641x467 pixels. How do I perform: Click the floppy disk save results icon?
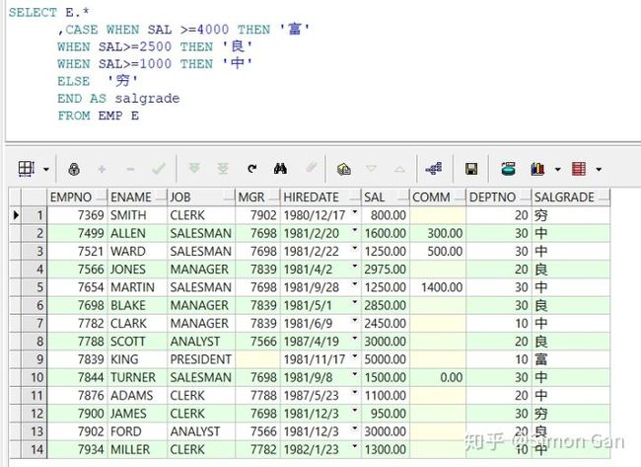(471, 169)
